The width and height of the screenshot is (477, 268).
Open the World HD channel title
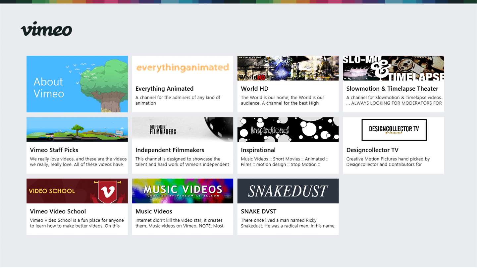pos(254,89)
